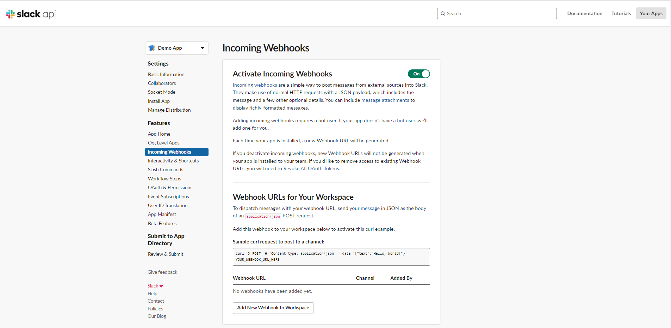Click the Added By column header
The width and height of the screenshot is (671, 328).
coord(401,278)
